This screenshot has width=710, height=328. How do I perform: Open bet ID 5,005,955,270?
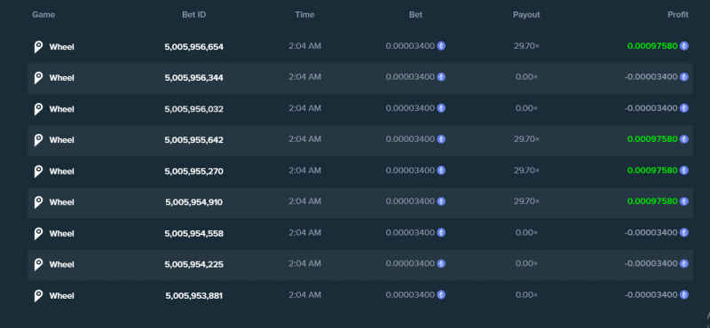193,171
